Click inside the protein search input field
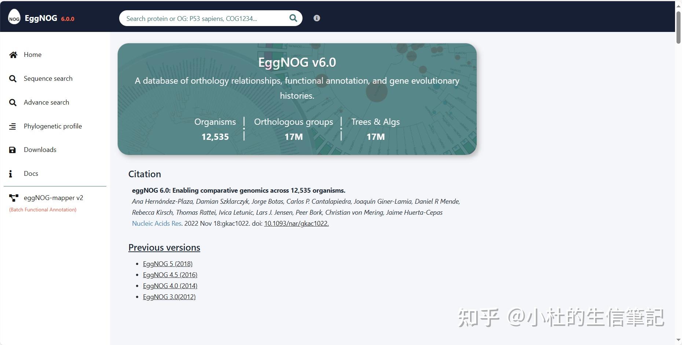This screenshot has height=345, width=682. tap(205, 18)
